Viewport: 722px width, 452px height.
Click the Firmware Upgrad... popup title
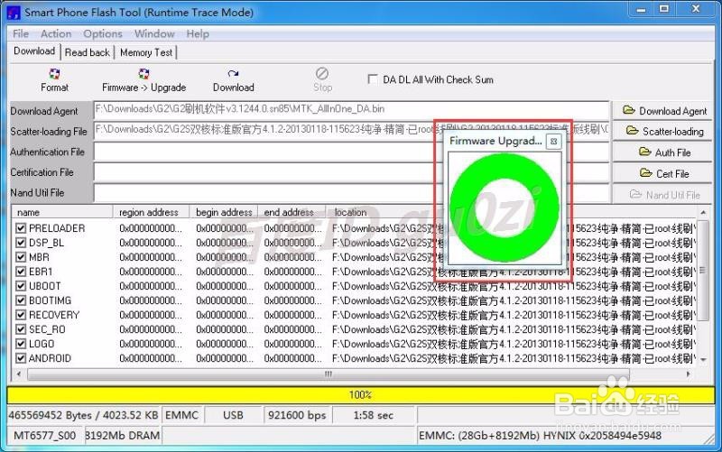point(495,141)
